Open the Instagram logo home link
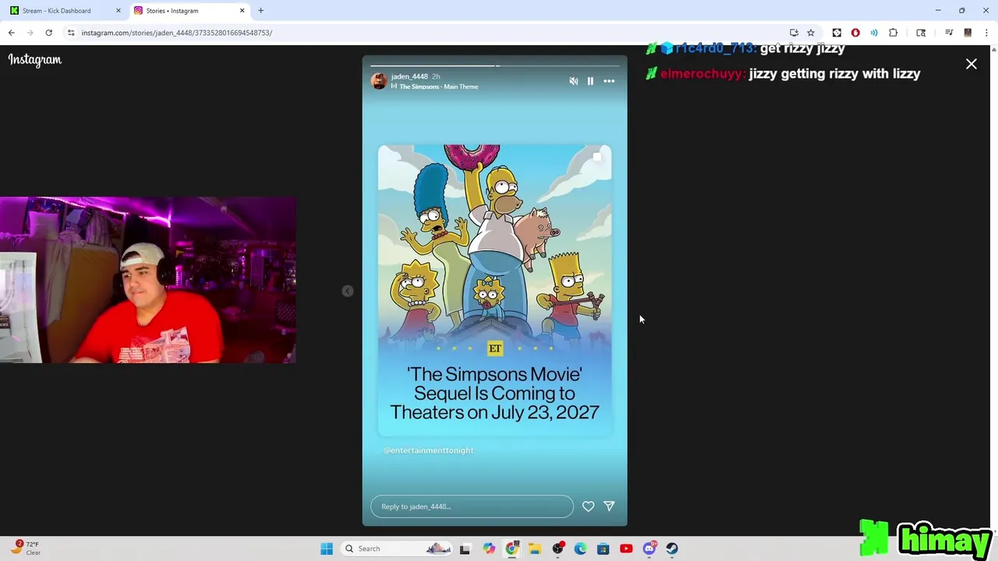The height and width of the screenshot is (561, 998). [x=35, y=60]
